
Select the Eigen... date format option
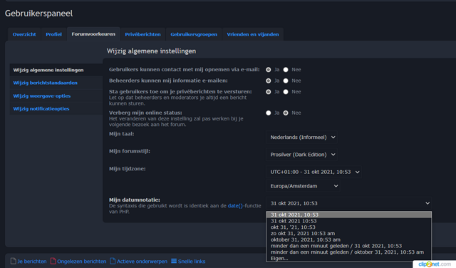pos(348,259)
